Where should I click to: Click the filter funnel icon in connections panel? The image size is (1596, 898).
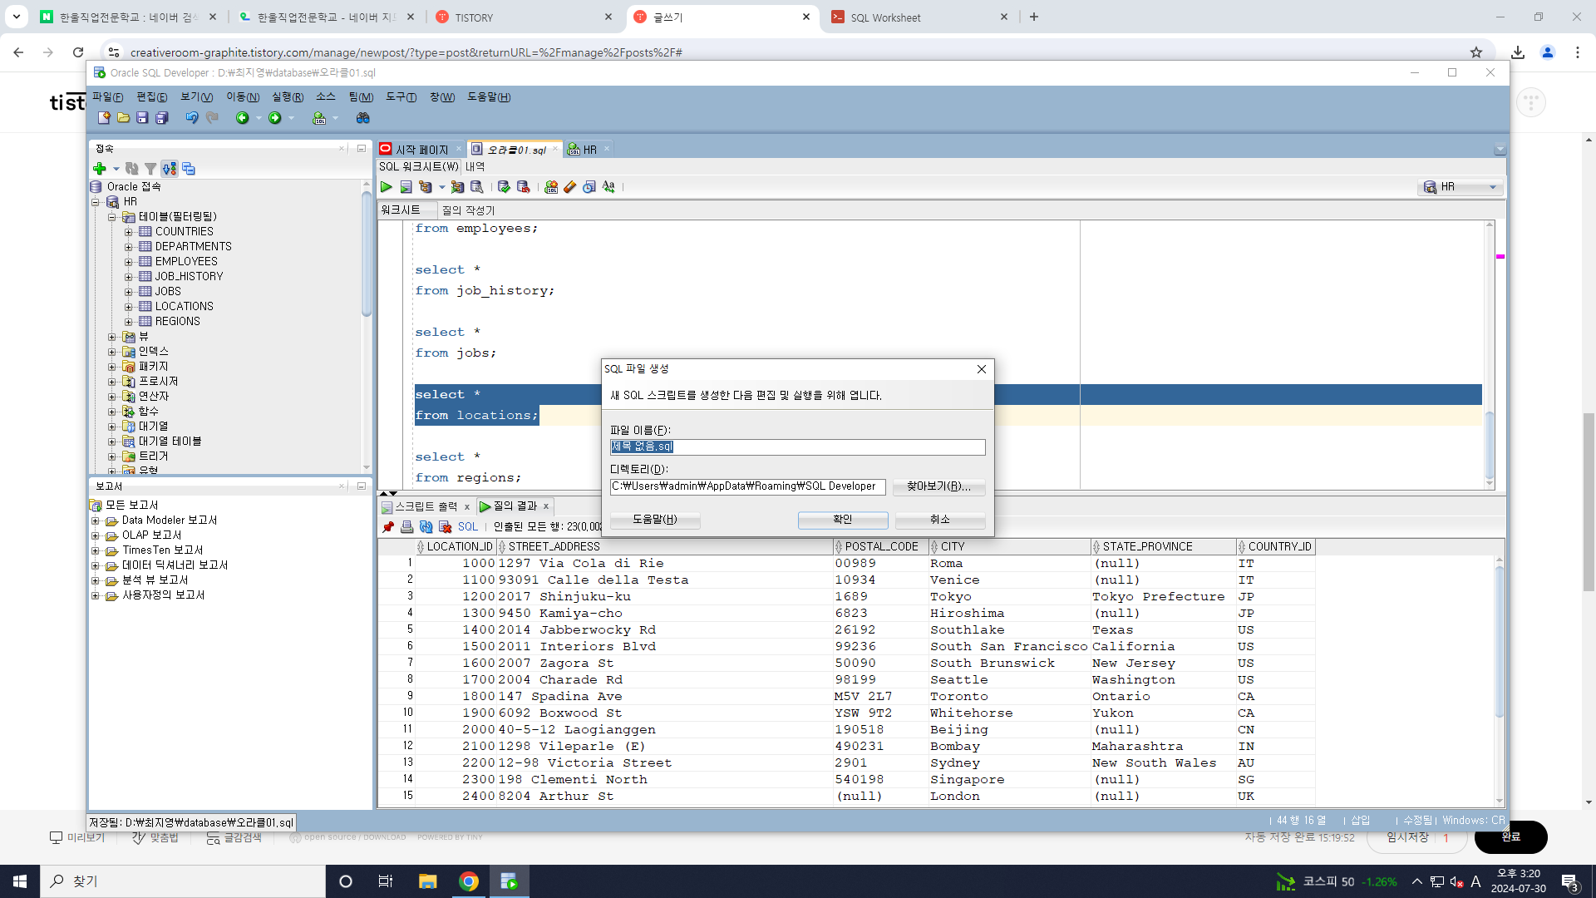pyautogui.click(x=150, y=169)
